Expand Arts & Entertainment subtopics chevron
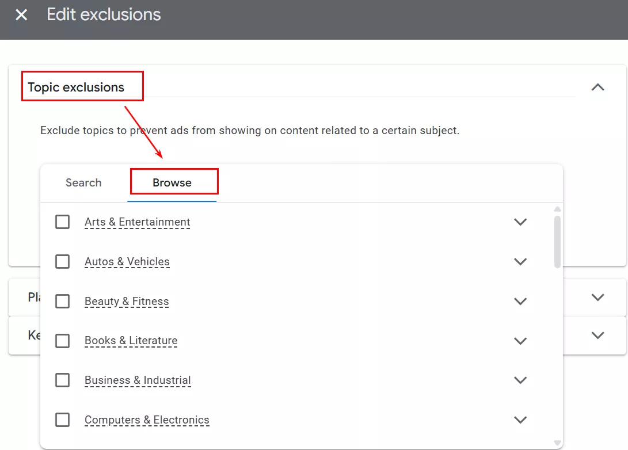The height and width of the screenshot is (450, 628). [520, 222]
